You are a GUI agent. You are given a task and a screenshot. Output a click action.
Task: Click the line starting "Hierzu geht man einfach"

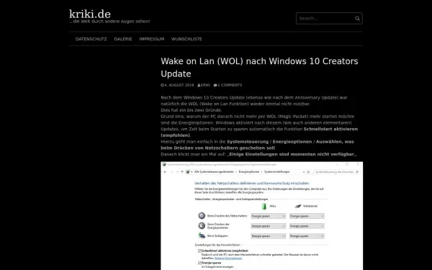coord(257,142)
